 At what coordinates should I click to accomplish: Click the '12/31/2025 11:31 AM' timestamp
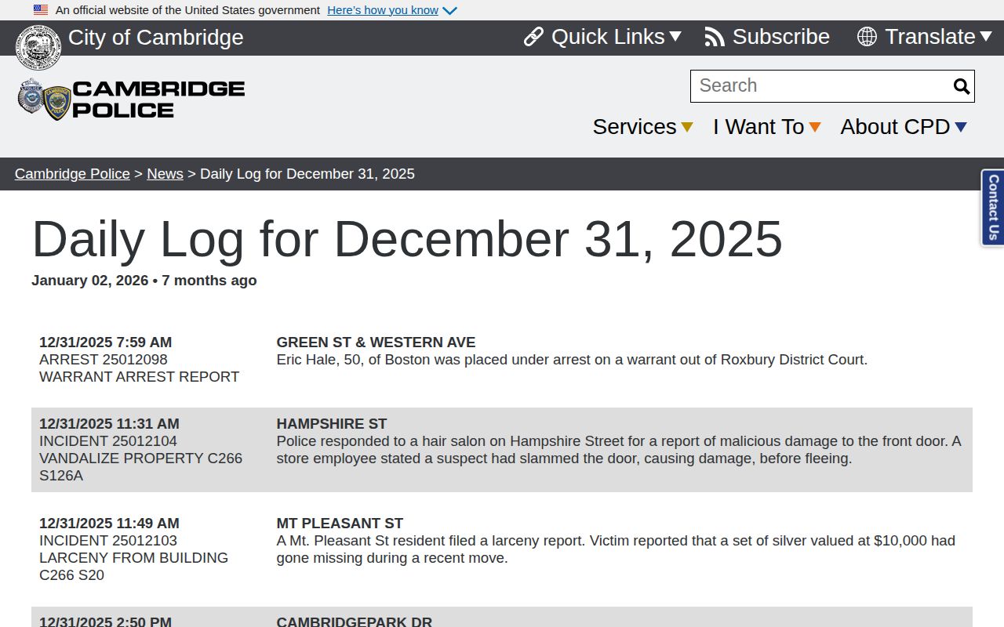pos(110,424)
